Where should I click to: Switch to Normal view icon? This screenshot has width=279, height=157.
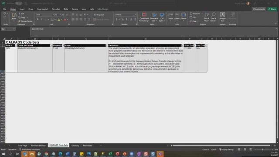(239, 150)
